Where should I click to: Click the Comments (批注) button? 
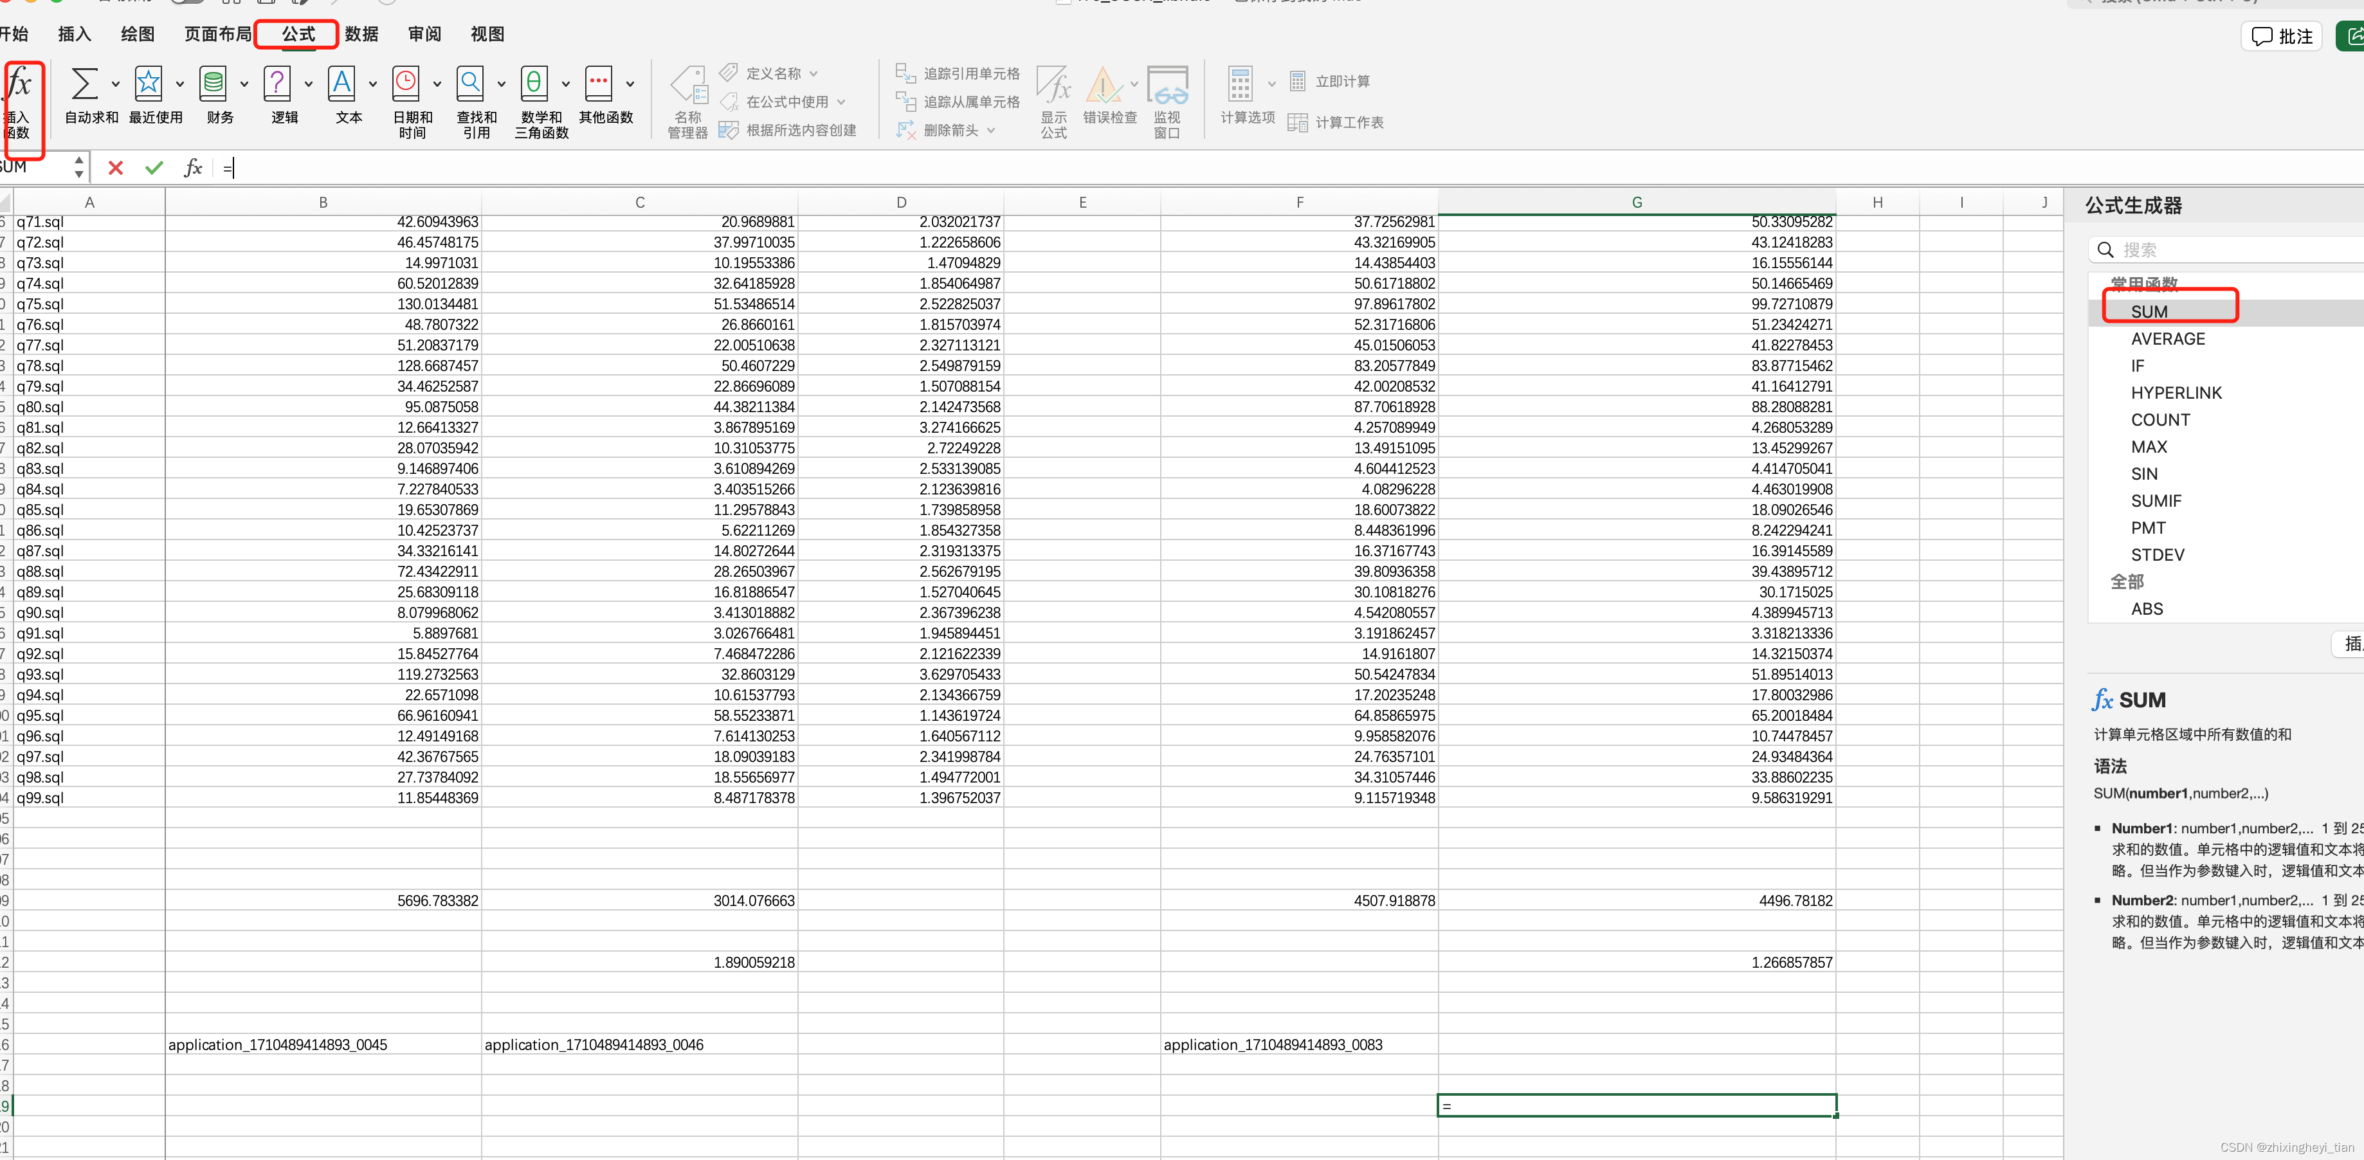(2282, 37)
